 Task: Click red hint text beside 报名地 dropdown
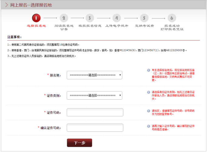tap(173, 75)
